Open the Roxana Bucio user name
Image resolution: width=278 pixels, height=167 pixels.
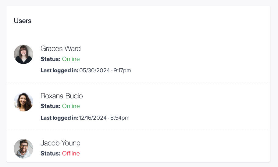62,96
